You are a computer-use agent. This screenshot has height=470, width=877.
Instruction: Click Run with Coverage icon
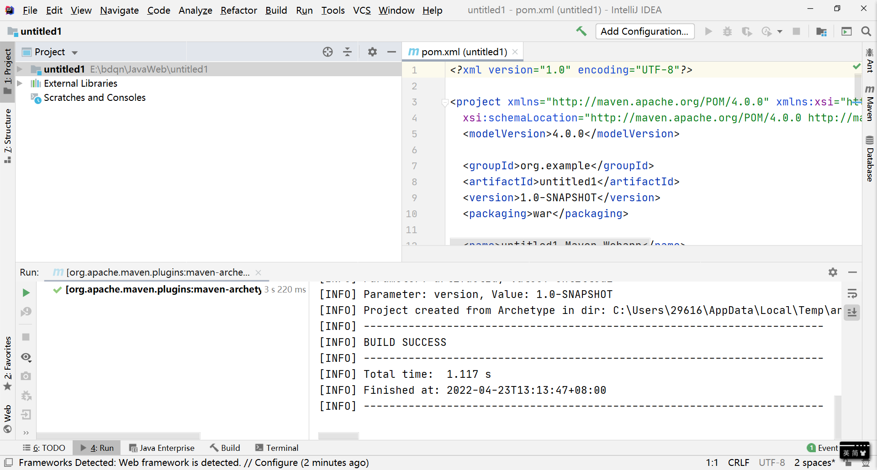747,31
